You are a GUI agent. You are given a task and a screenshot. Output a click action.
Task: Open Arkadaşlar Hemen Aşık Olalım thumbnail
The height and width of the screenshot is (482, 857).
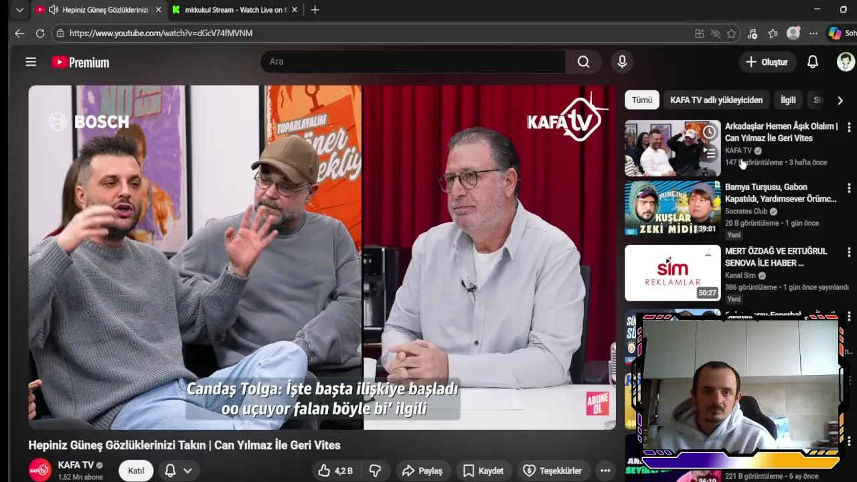tap(672, 148)
